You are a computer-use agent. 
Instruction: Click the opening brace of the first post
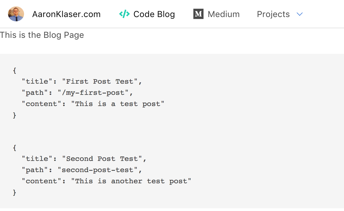pyautogui.click(x=15, y=71)
